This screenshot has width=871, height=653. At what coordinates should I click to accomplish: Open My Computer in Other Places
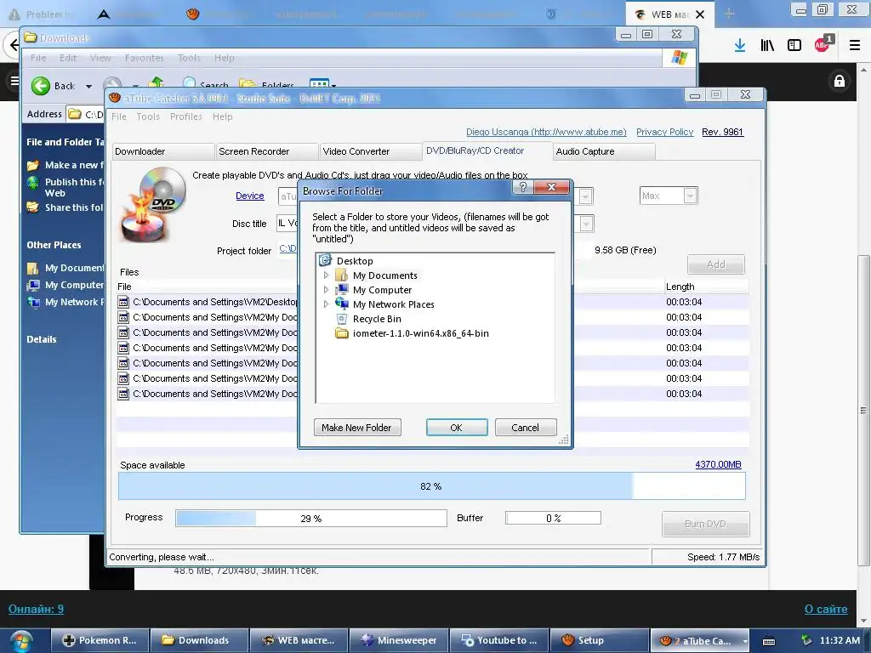[x=65, y=285]
